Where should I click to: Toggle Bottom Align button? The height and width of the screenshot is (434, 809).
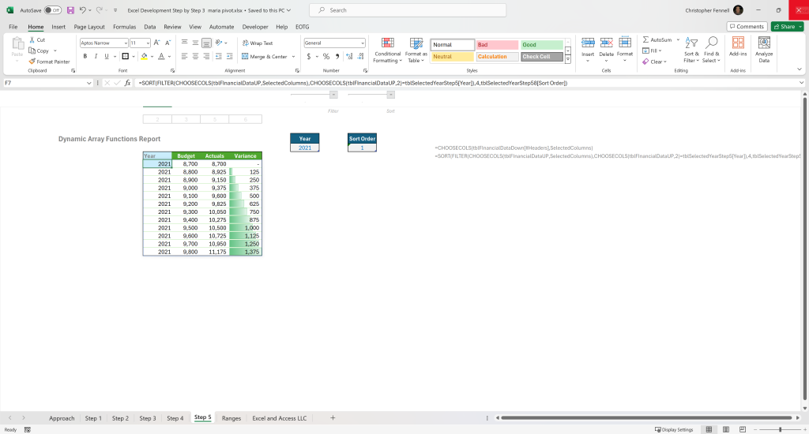(206, 43)
